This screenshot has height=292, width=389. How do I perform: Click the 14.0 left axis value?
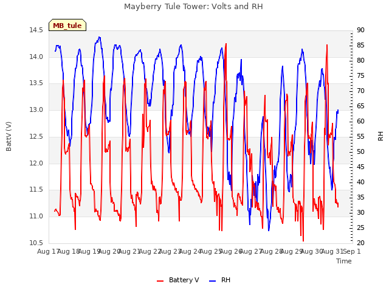point(36,57)
